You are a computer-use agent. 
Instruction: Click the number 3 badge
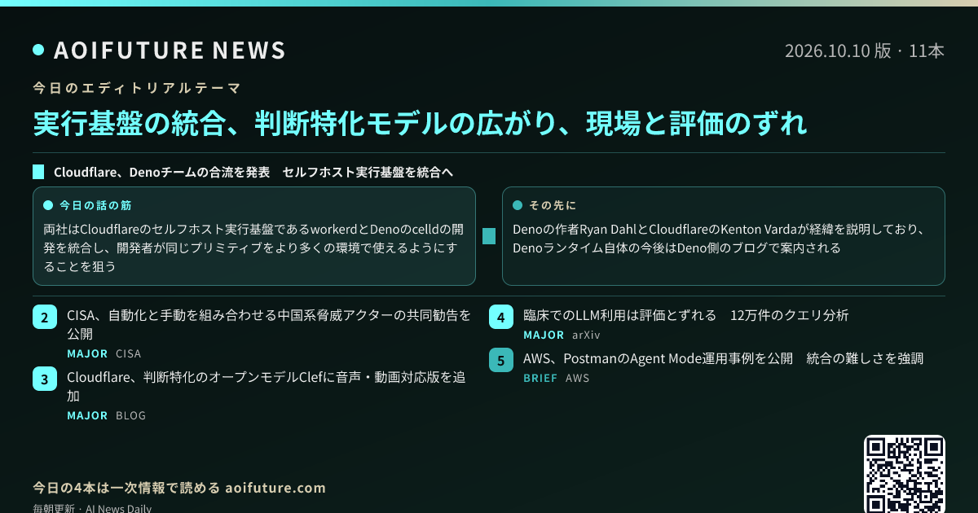[45, 379]
